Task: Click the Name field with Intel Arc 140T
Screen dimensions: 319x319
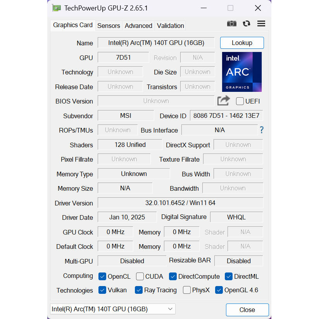Action: pos(156,43)
